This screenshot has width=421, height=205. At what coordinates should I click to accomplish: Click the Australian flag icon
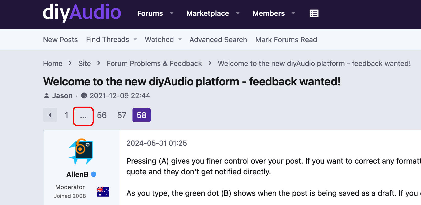[103, 192]
